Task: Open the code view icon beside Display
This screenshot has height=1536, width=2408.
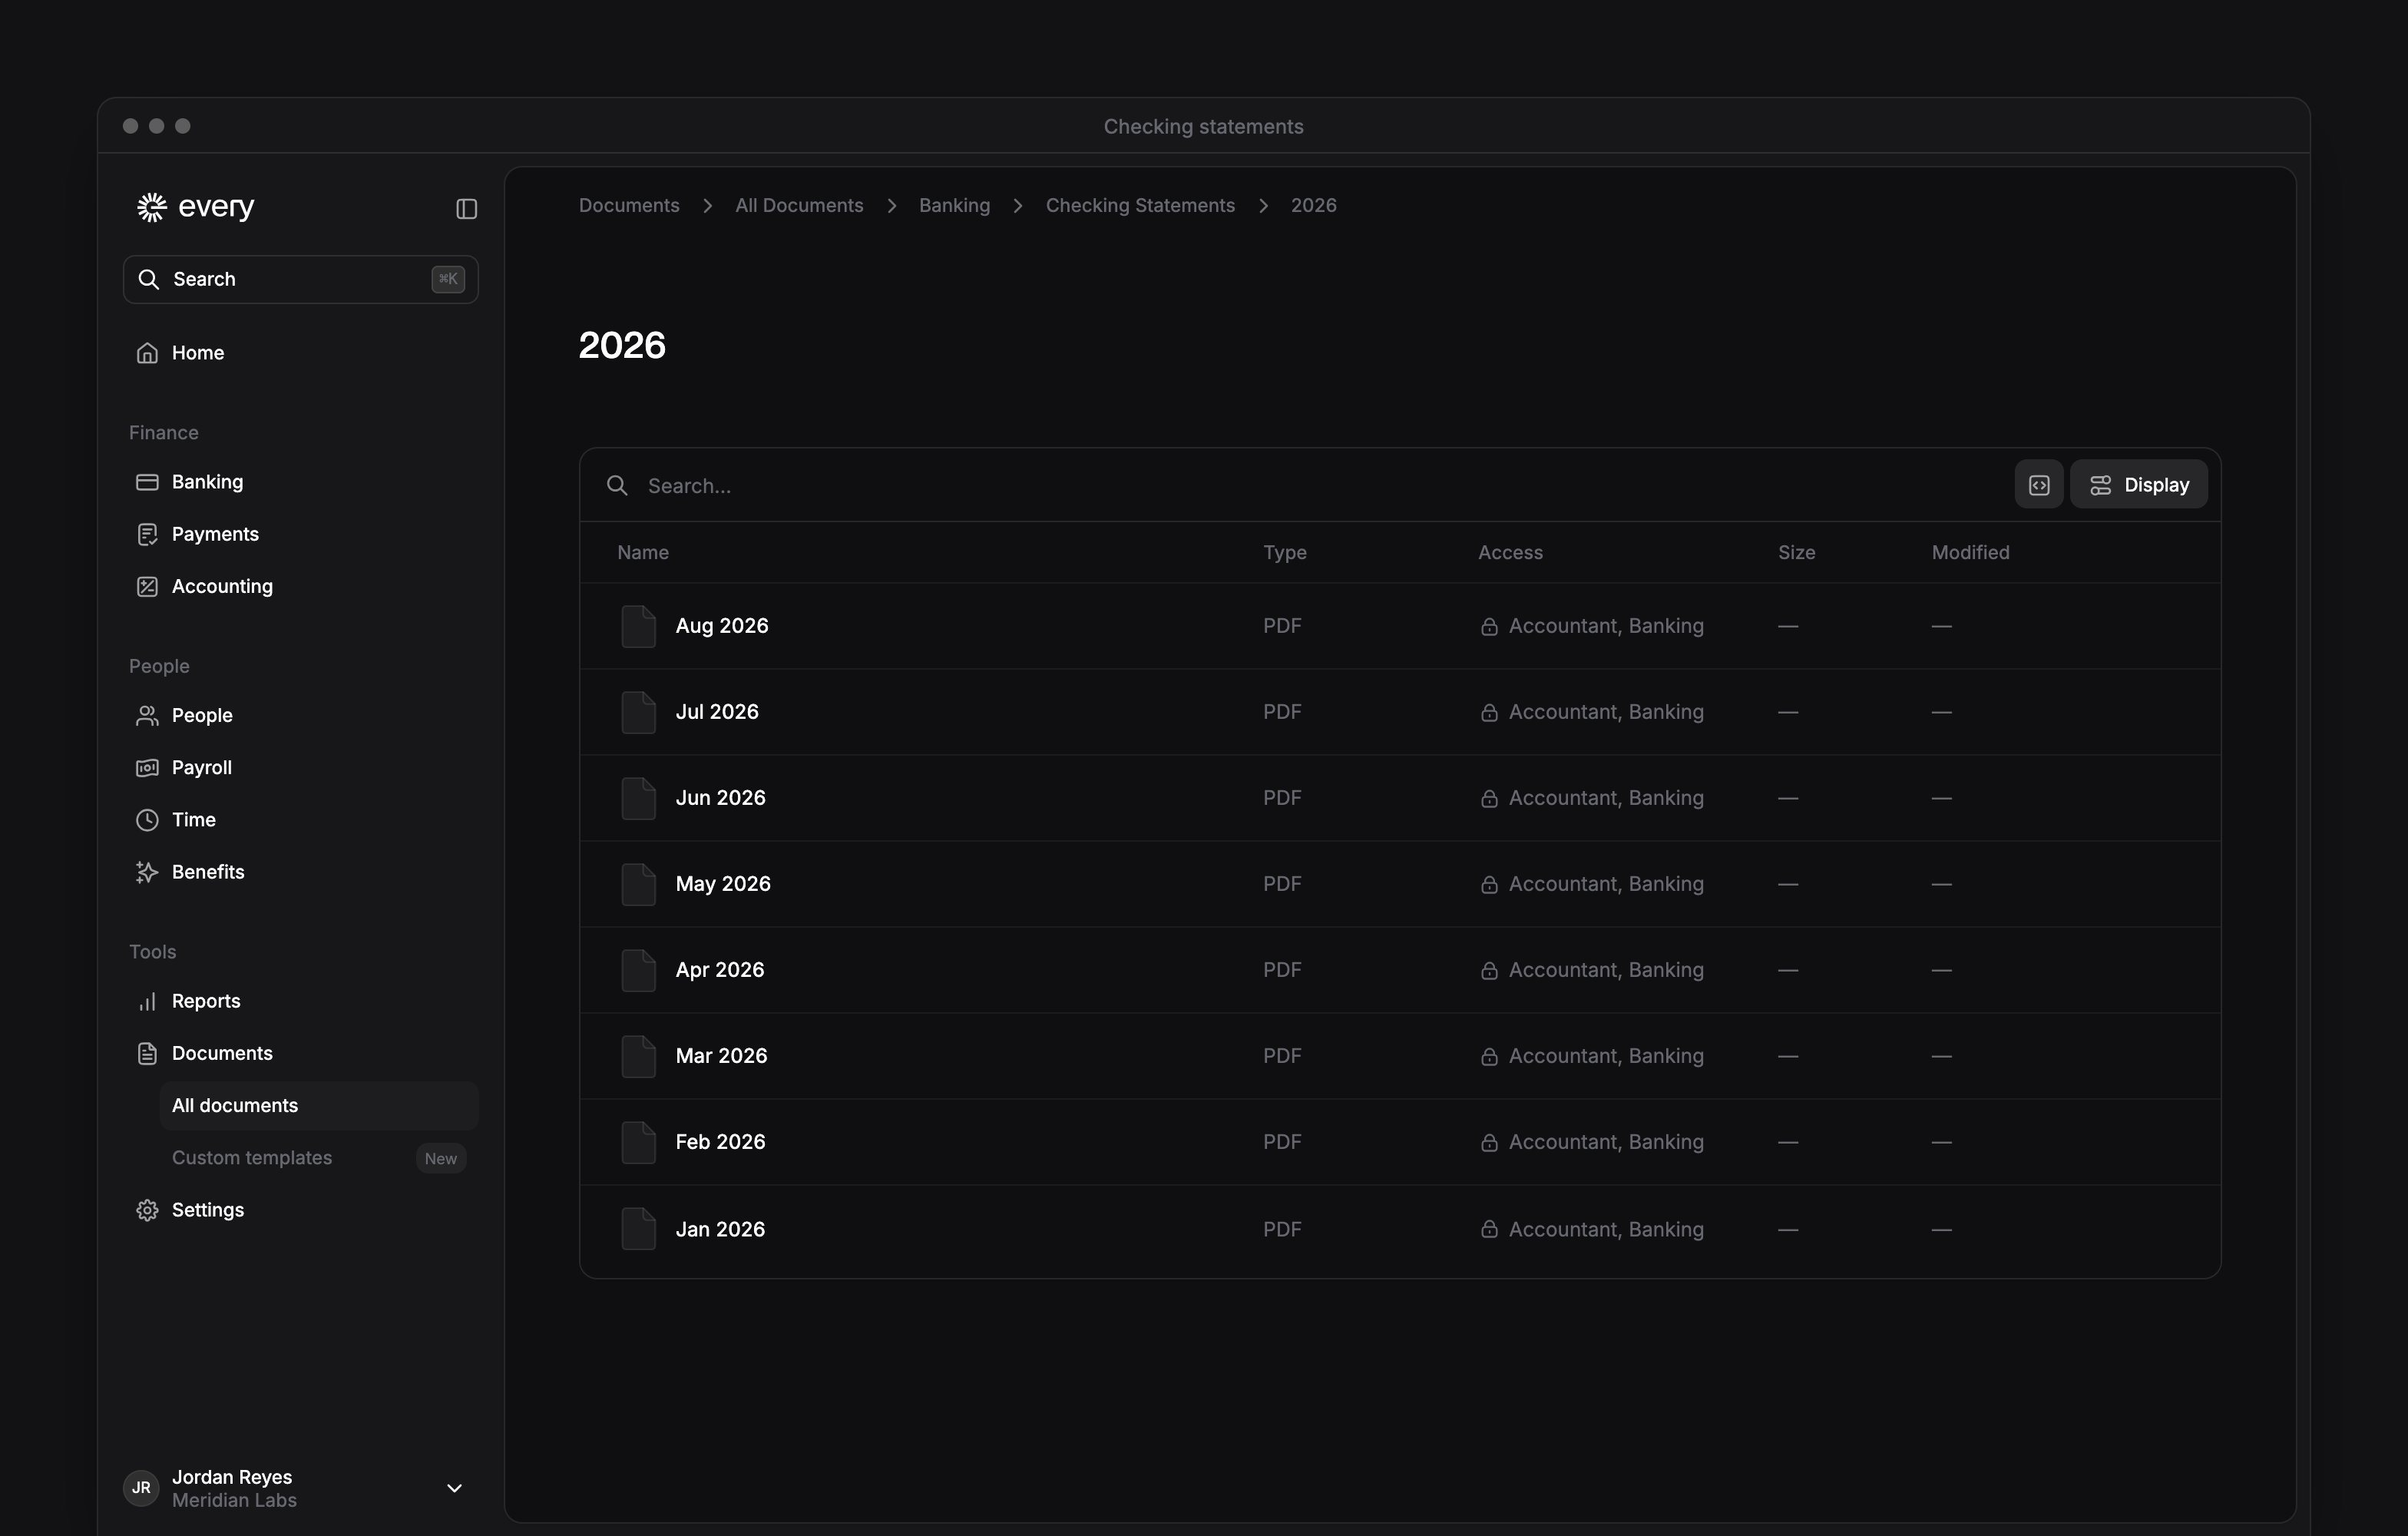Action: 2038,485
